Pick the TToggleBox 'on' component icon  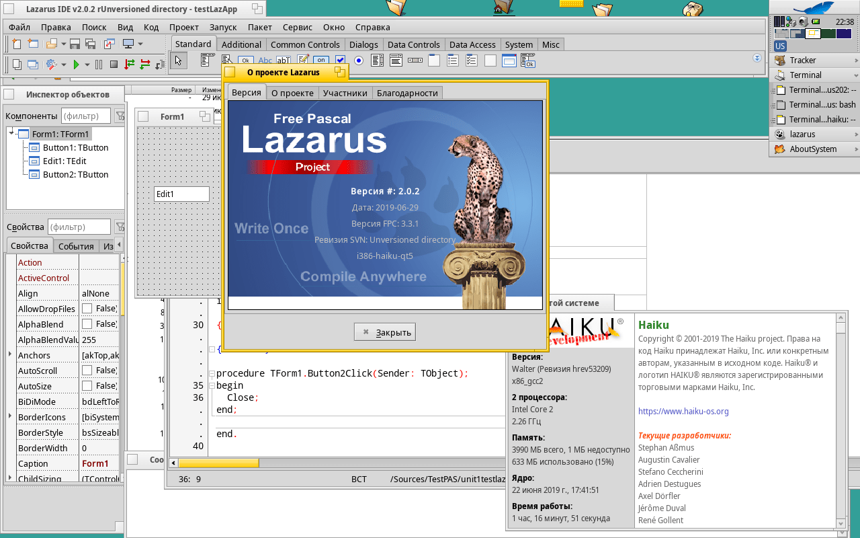tap(320, 60)
